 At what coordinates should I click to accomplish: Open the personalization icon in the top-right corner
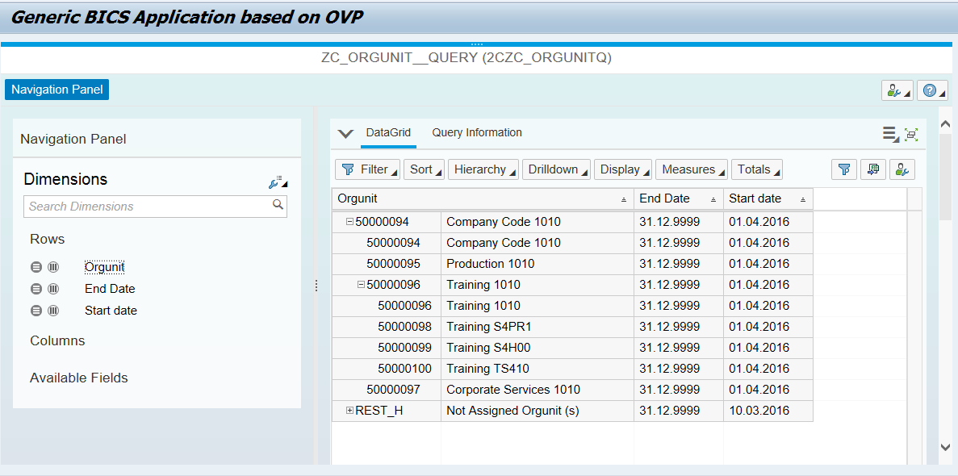(897, 90)
